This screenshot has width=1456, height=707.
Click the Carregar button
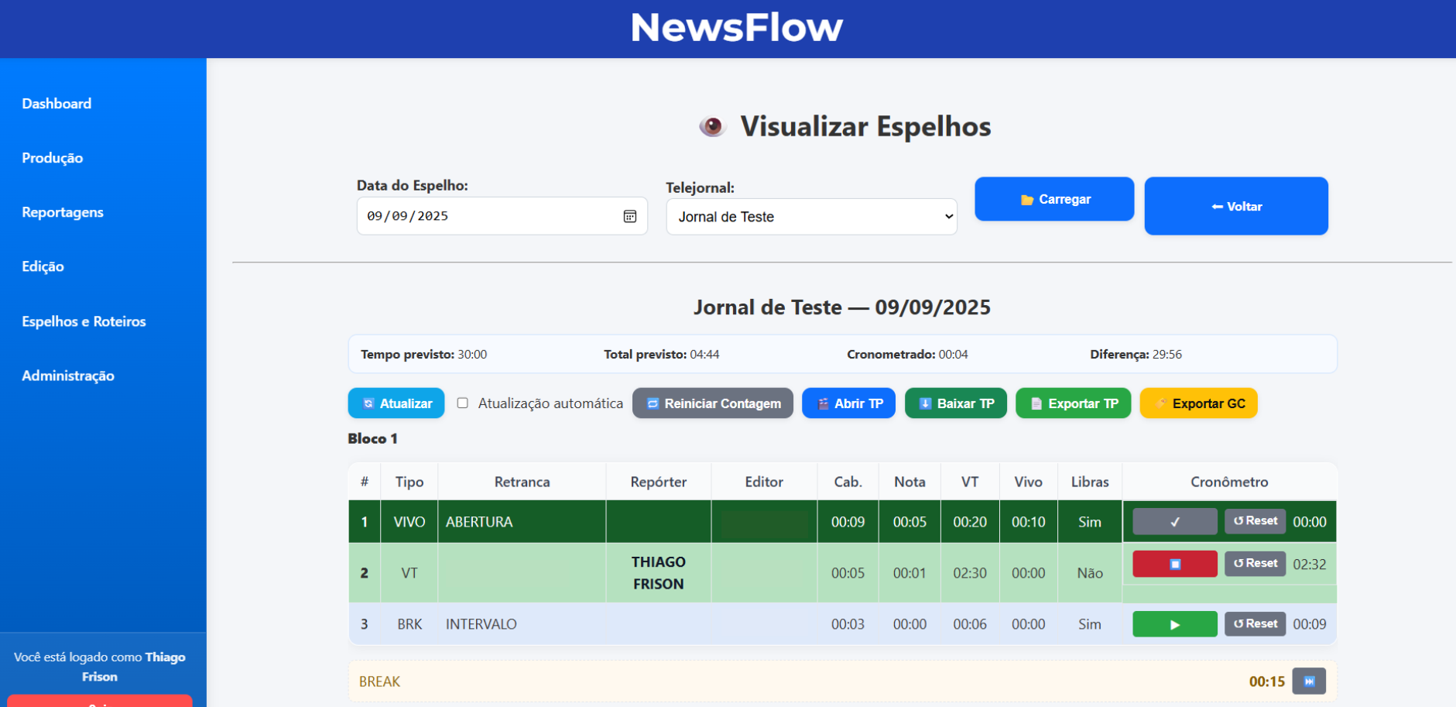click(1053, 199)
